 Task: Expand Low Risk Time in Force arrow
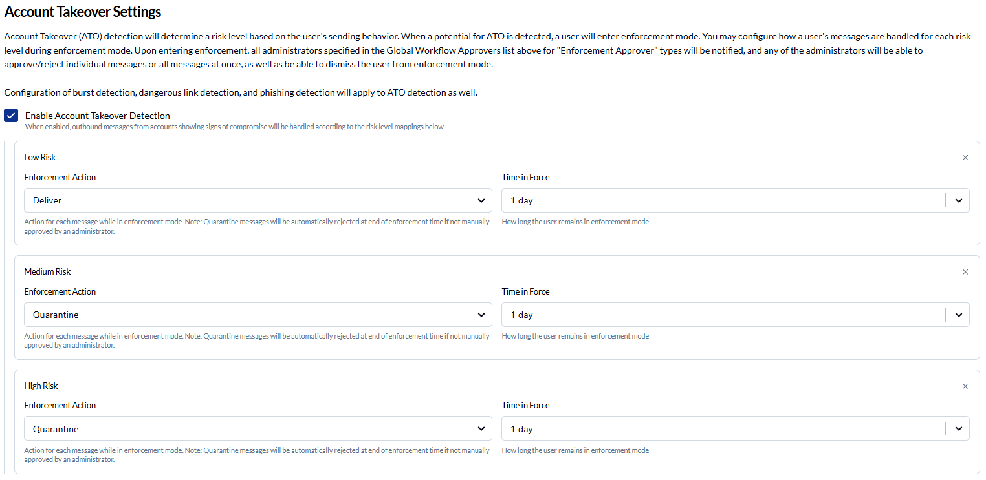coord(958,200)
